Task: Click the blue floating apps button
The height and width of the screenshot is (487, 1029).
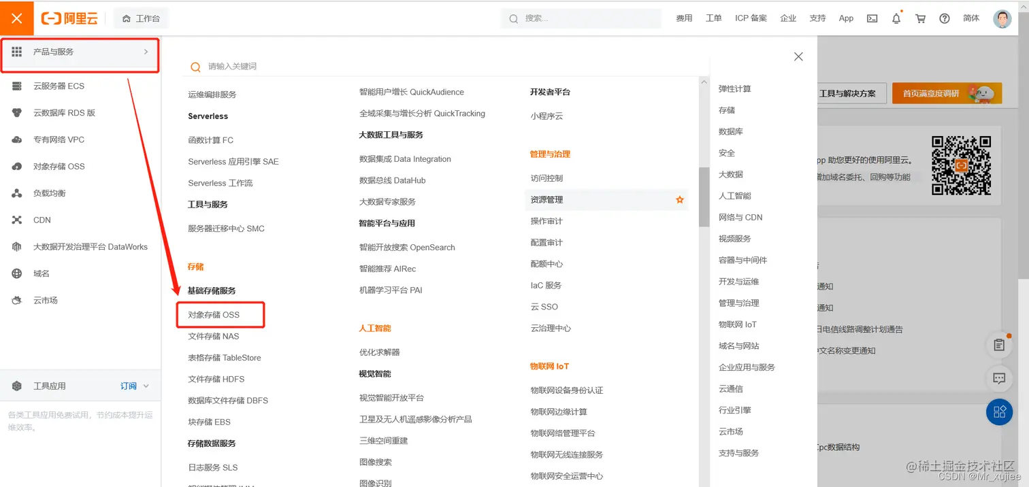Action: click(x=999, y=412)
